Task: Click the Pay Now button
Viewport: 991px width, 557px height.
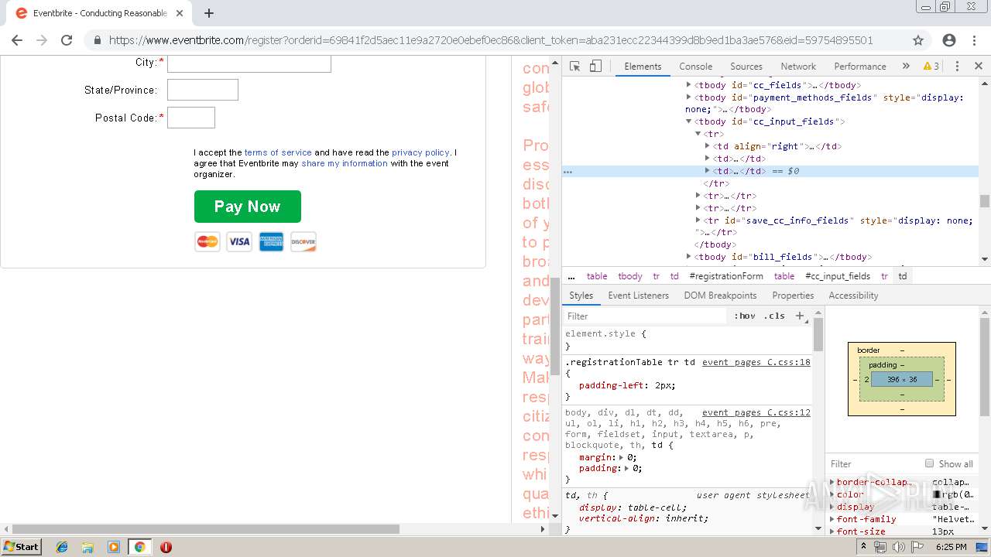Action: tap(247, 207)
